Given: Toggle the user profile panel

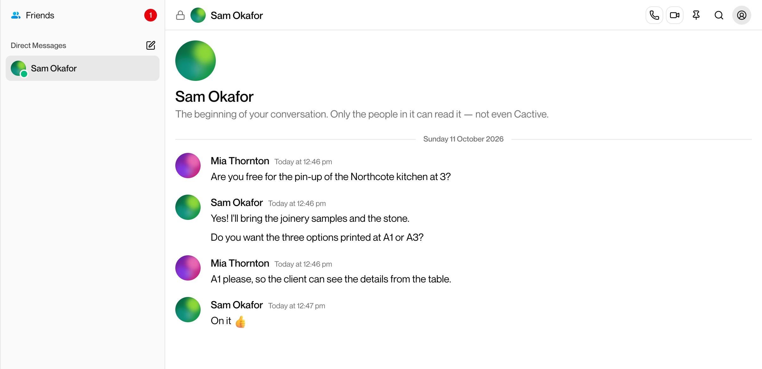Looking at the screenshot, I should (741, 15).
